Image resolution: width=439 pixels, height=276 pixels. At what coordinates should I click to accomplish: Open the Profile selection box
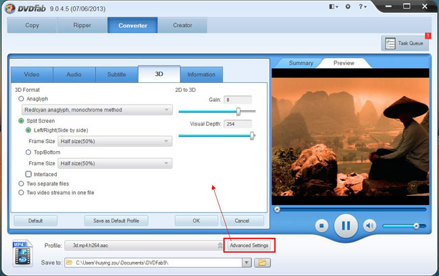(144, 245)
